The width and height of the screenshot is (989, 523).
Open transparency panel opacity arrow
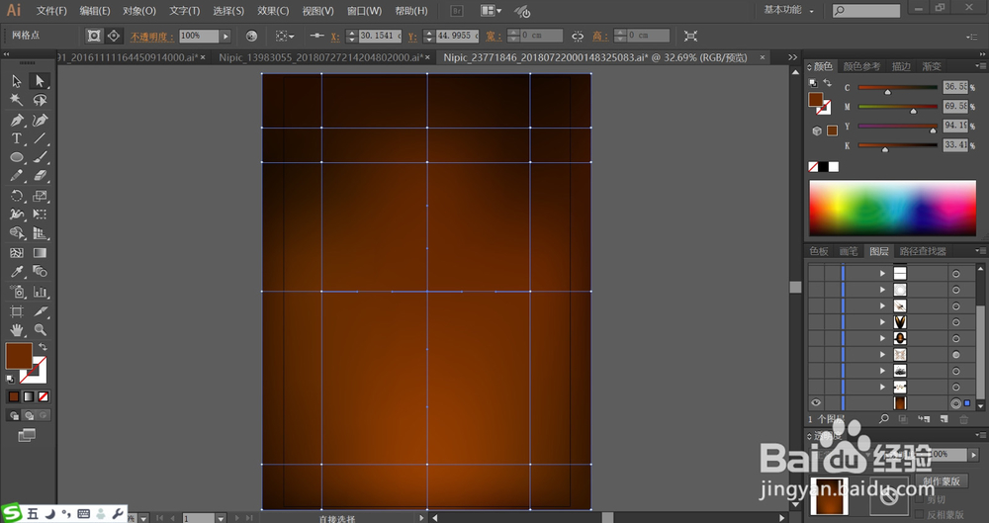coord(974,454)
